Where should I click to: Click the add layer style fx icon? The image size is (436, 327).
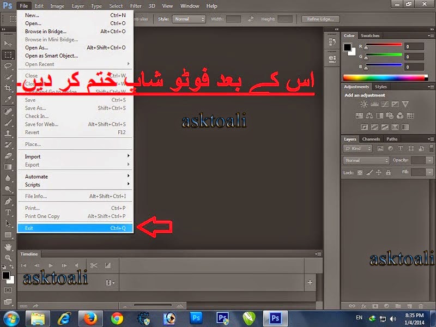pos(364,306)
